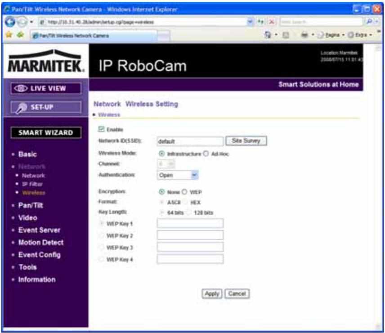
Task: Open the Video menu section
Action: click(28, 218)
